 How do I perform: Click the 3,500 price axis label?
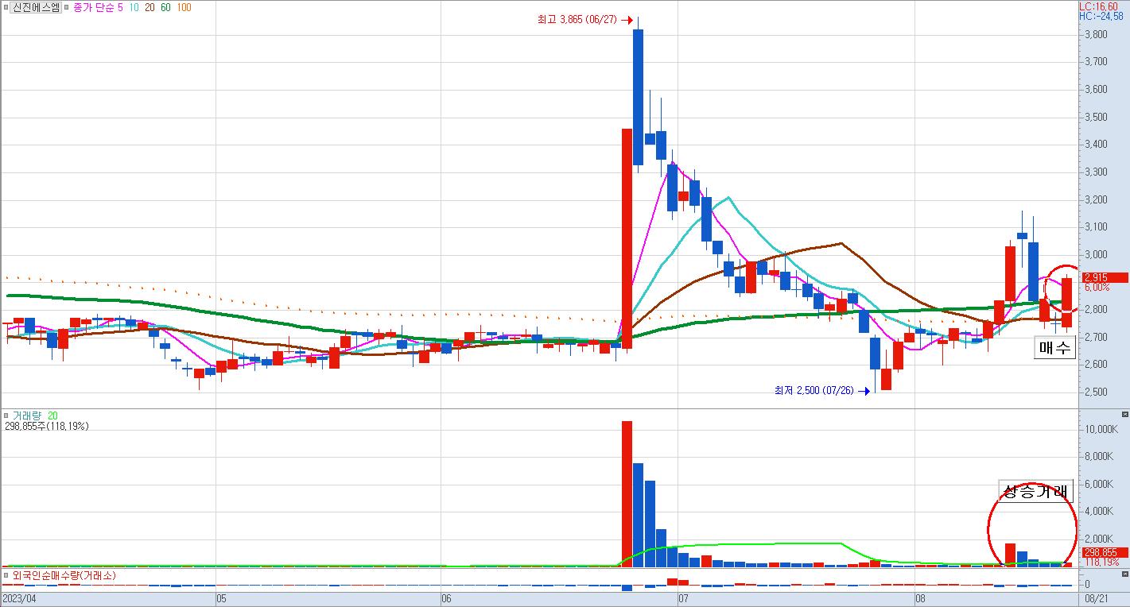(x=1096, y=118)
